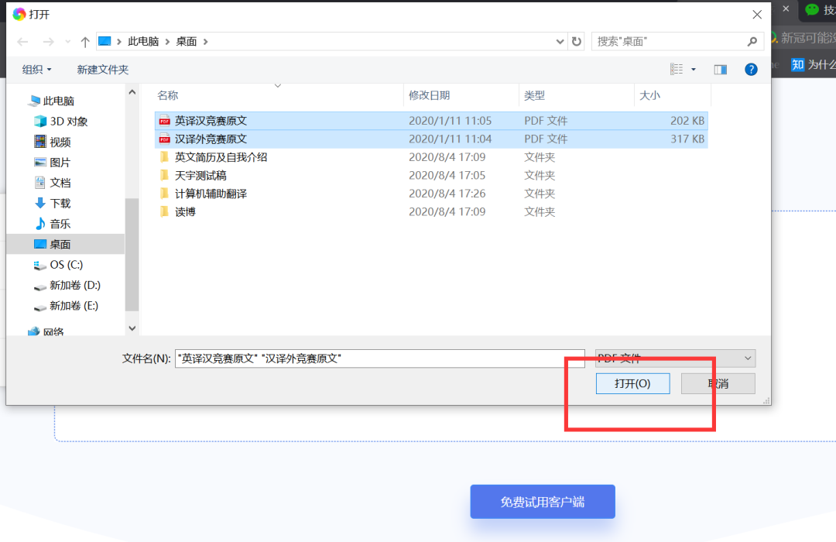Screen dimensions: 836x542
Task: Open OS (C:) drive in sidebar
Action: tap(58, 265)
